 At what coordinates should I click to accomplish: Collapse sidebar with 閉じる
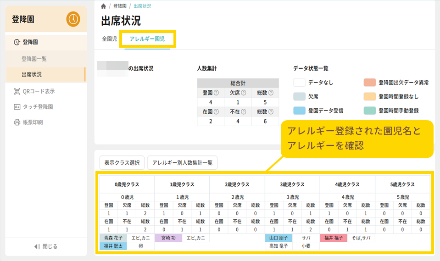click(x=46, y=246)
